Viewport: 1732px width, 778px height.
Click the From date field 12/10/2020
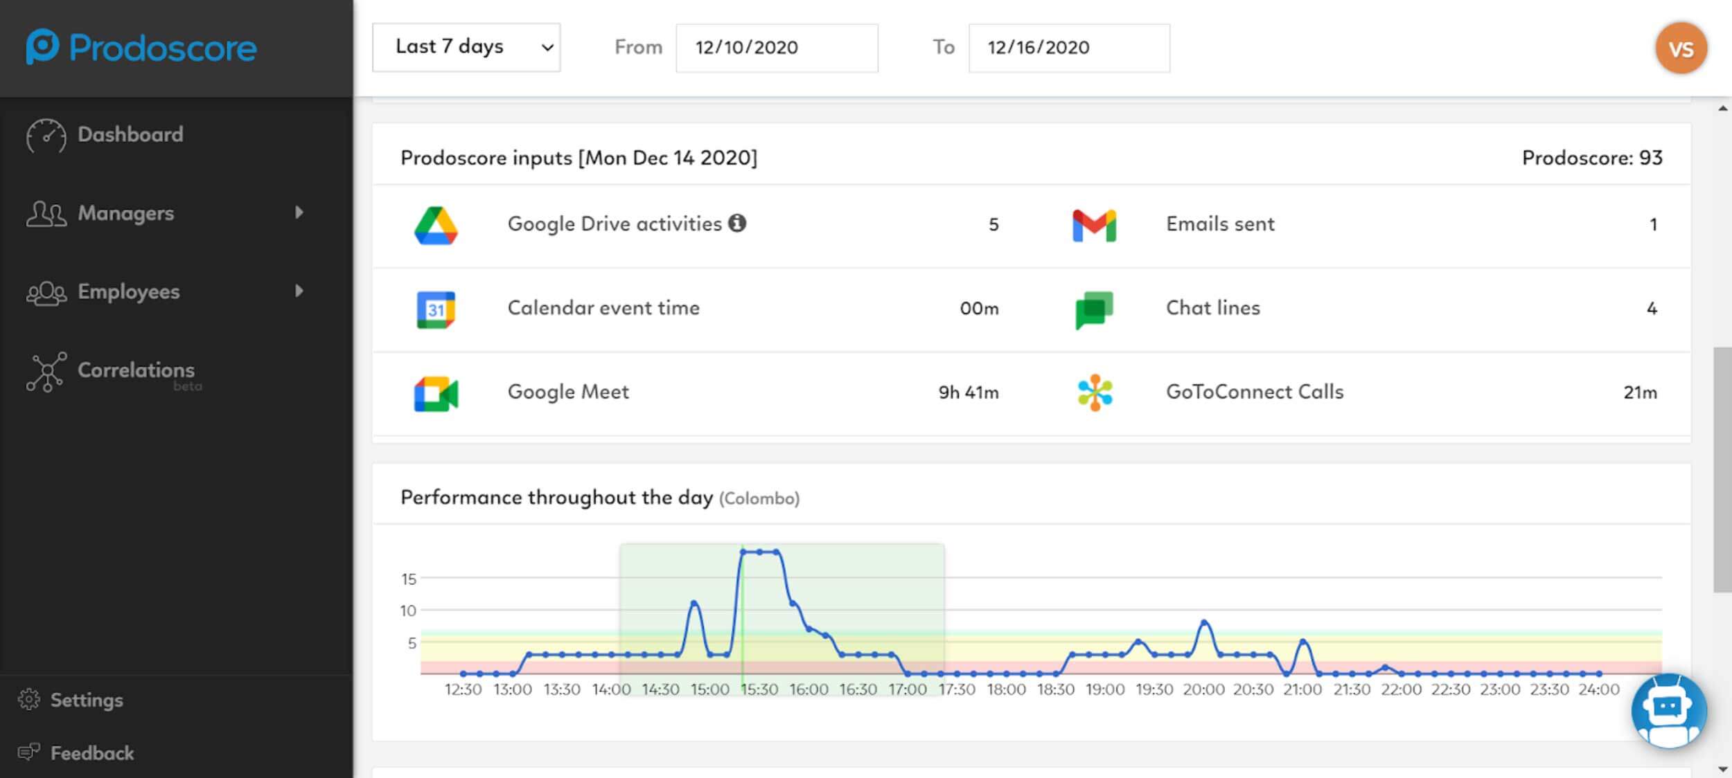pyautogui.click(x=777, y=48)
